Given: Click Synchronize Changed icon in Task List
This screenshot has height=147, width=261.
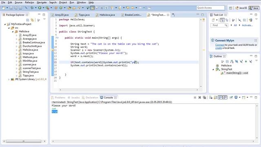Looking at the screenshot, I should pyautogui.click(x=250, y=20).
